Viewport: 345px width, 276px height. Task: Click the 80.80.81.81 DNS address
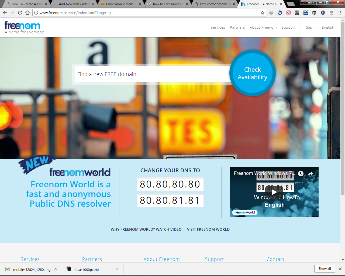(x=170, y=201)
